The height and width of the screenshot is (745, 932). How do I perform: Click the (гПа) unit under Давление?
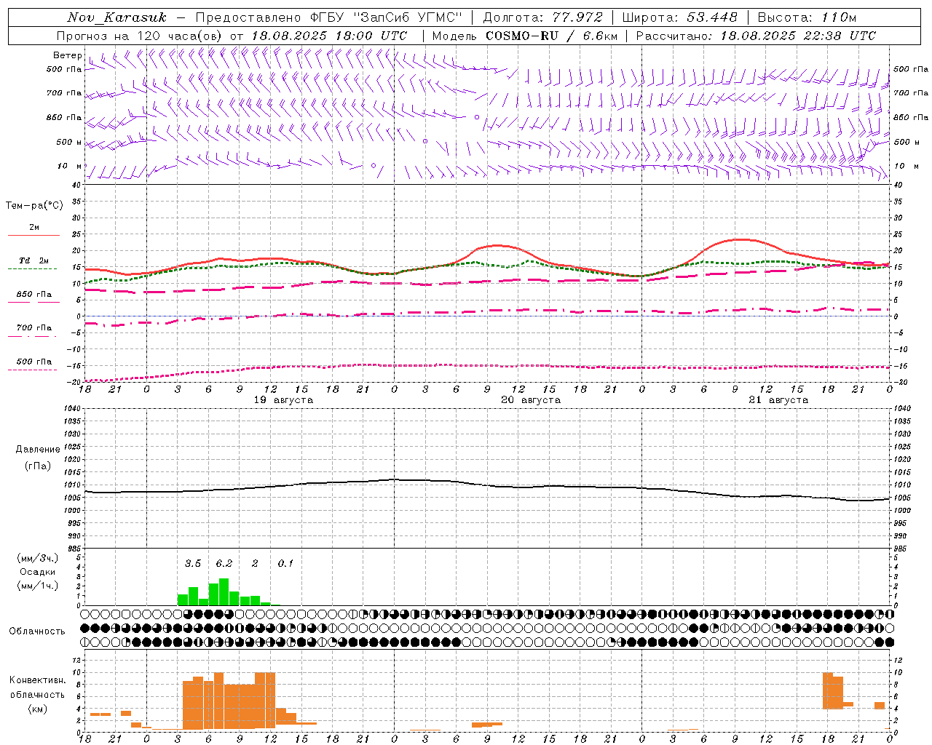(38, 466)
